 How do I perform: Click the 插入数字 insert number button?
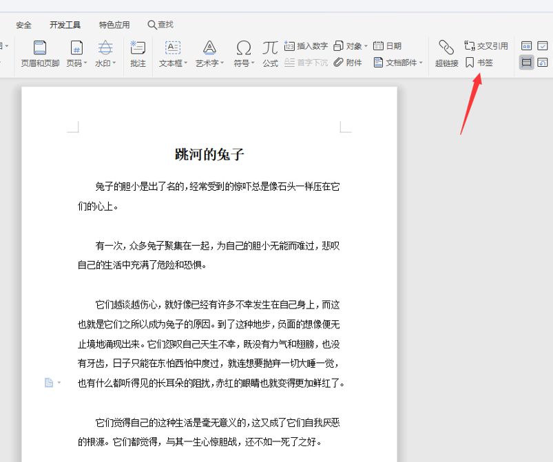pyautogui.click(x=306, y=46)
